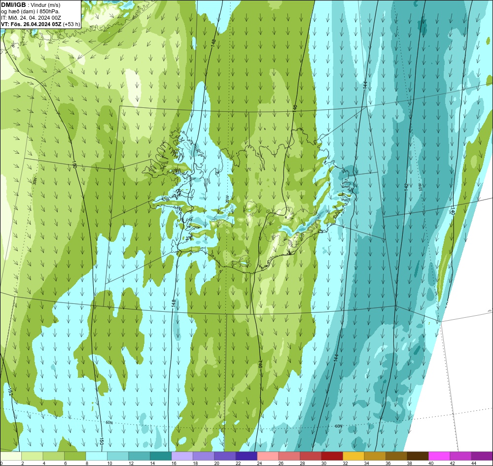The height and width of the screenshot is (466, 493).
Task: Click the pale yellow 0–2 m/s legend swatch
Action: point(11,456)
